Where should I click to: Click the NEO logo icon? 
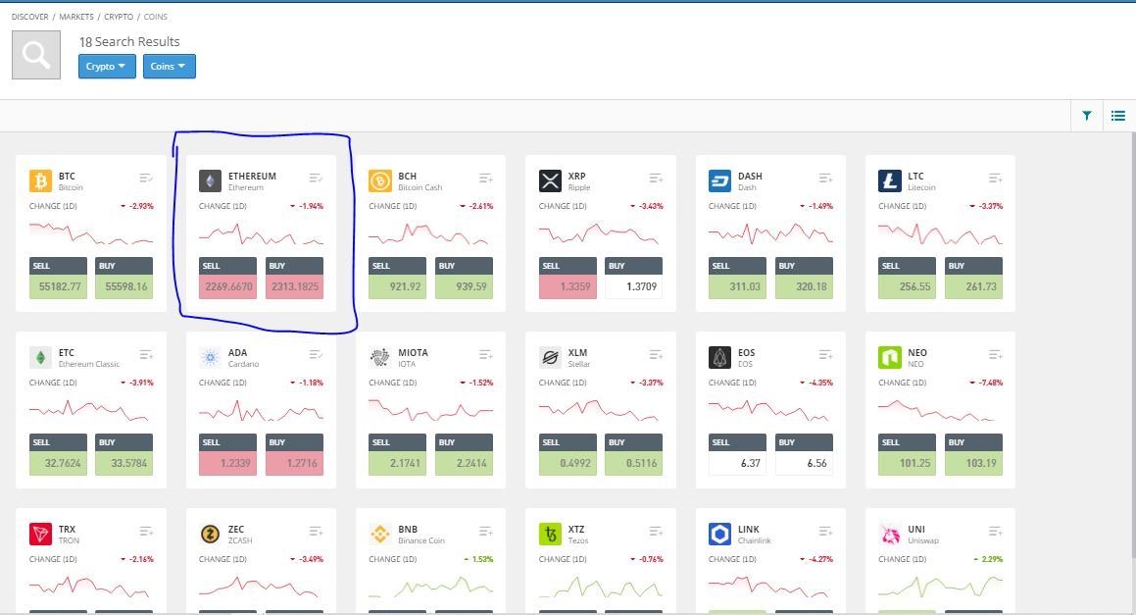pyautogui.click(x=889, y=358)
